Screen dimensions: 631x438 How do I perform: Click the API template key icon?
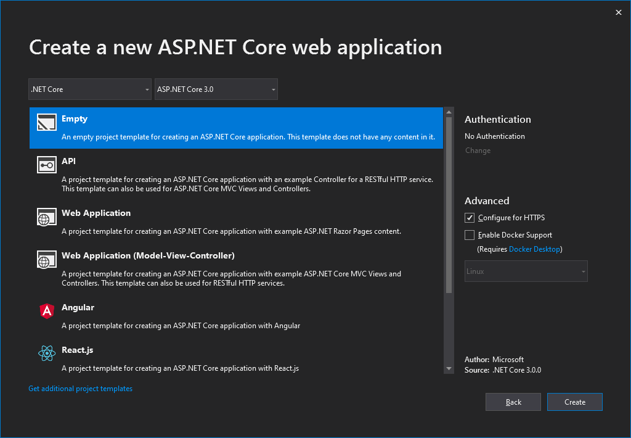coord(47,165)
